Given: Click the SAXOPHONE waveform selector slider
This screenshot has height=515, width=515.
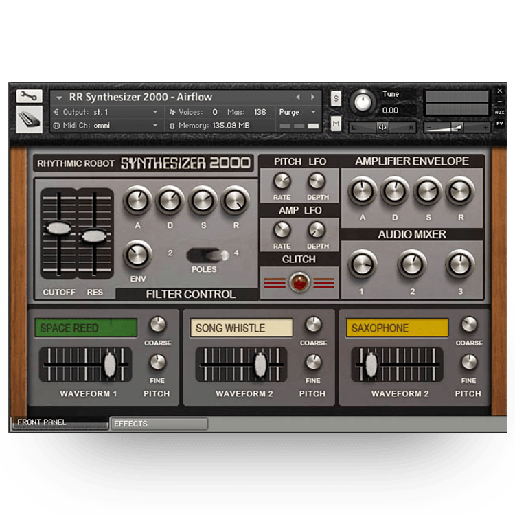Looking at the screenshot, I should 397,365.
